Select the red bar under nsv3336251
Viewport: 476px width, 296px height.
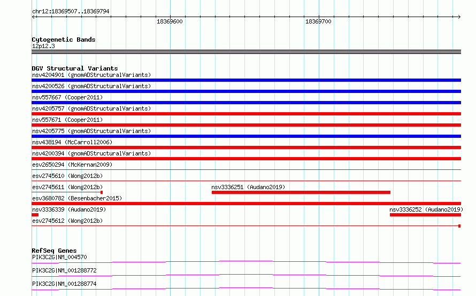(301, 192)
